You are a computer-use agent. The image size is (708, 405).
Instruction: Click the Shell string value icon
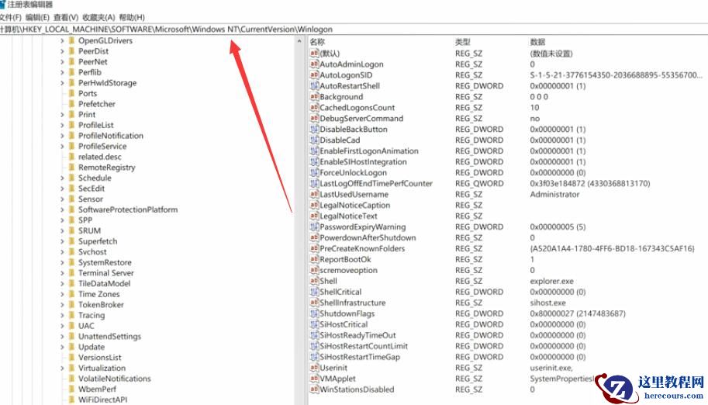(x=314, y=281)
